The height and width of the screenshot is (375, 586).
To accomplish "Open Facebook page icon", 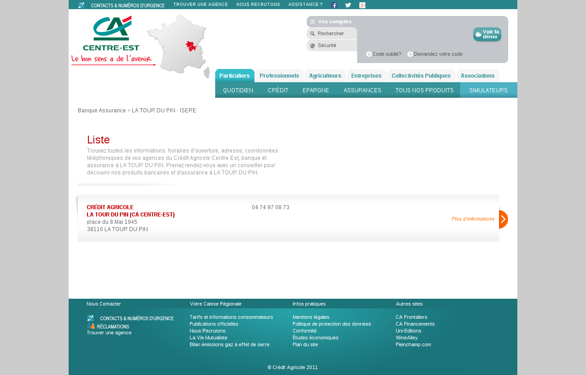I will pyautogui.click(x=334, y=5).
